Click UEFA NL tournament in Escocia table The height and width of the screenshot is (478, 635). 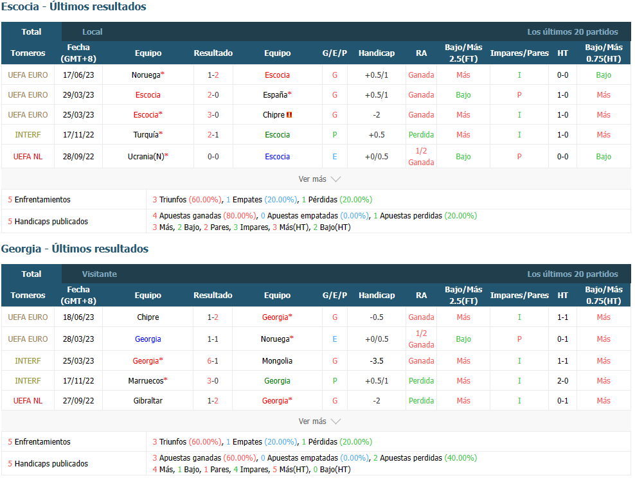(28, 157)
